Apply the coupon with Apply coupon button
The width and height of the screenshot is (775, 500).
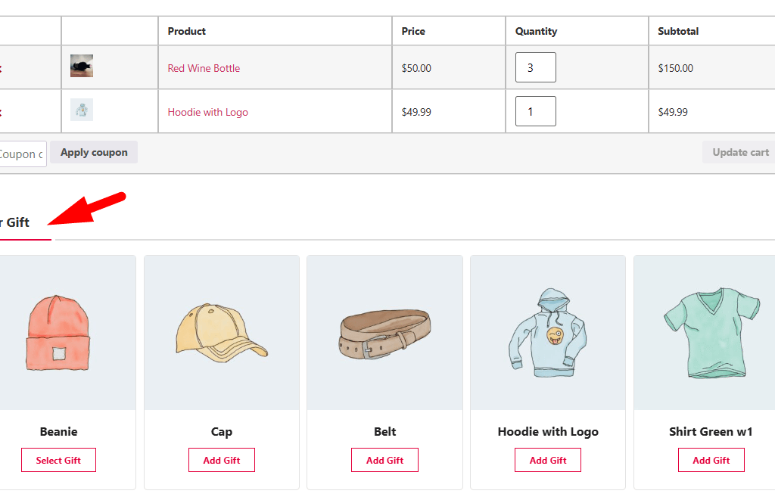click(x=94, y=152)
